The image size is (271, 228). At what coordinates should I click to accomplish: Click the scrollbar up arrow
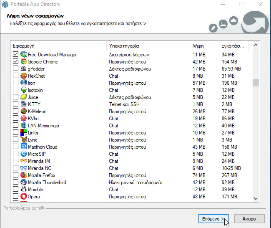click(x=256, y=45)
